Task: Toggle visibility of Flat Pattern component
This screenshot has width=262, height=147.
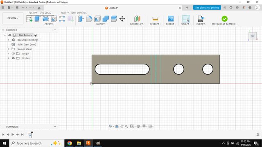Action: point(10,35)
